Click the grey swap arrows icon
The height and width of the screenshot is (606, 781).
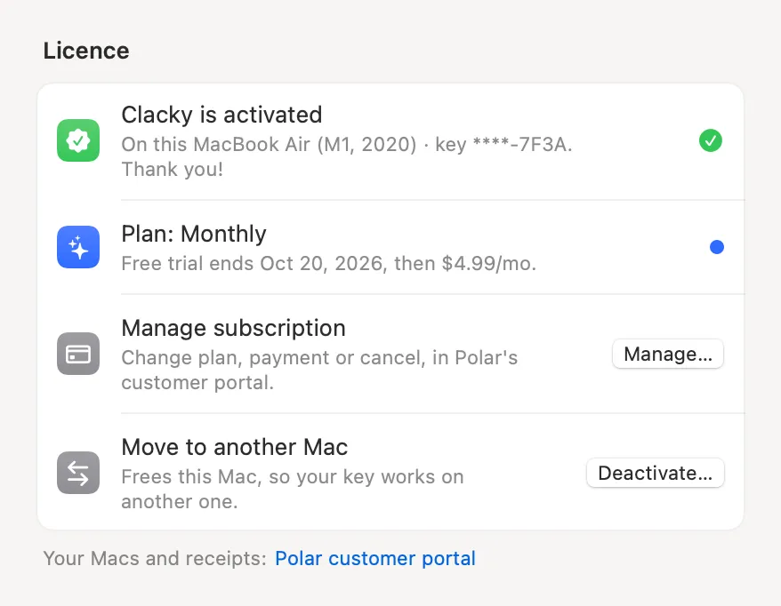78,473
